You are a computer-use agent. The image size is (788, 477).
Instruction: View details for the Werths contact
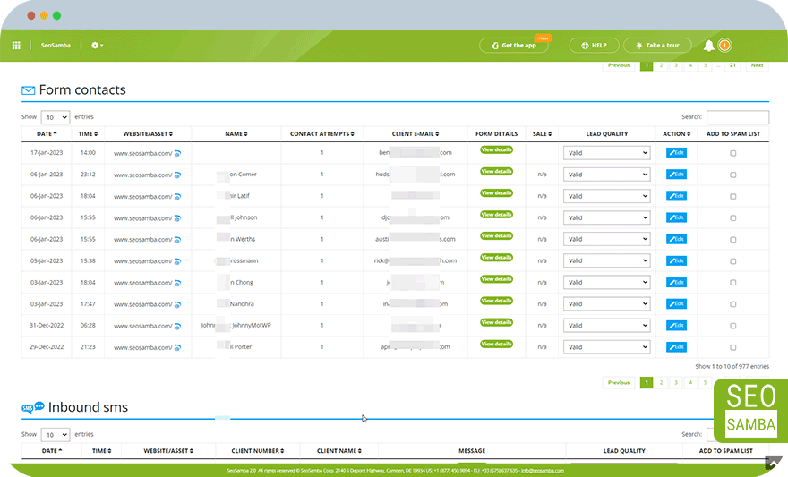pyautogui.click(x=496, y=236)
